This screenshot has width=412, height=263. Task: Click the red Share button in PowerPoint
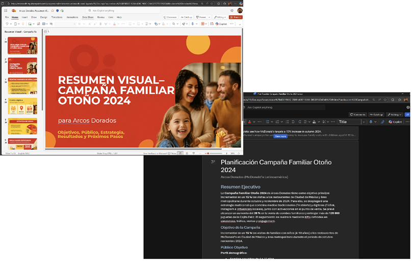point(236,17)
